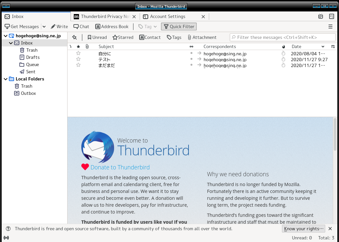339x242 pixels.
Task: Click the message pane scrollbar
Action: 335,134
